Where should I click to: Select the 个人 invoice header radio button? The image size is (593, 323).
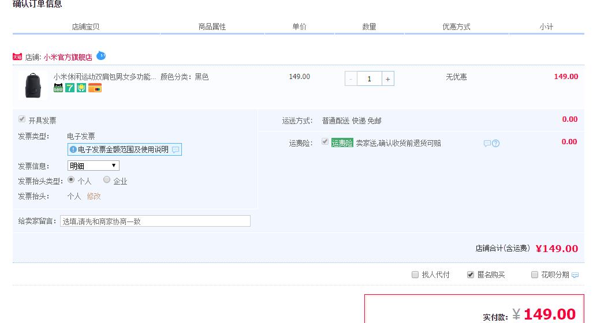tap(71, 180)
